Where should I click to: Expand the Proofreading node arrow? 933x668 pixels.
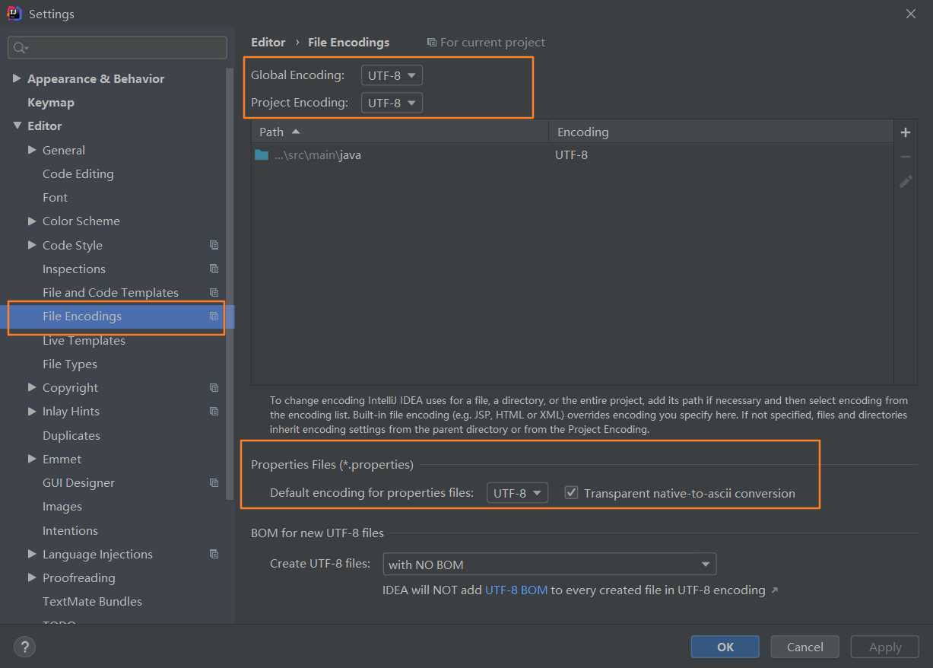coord(32,577)
